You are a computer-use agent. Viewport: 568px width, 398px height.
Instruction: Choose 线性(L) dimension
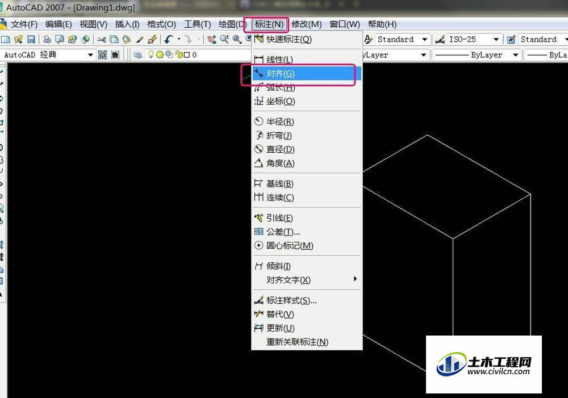coord(307,60)
